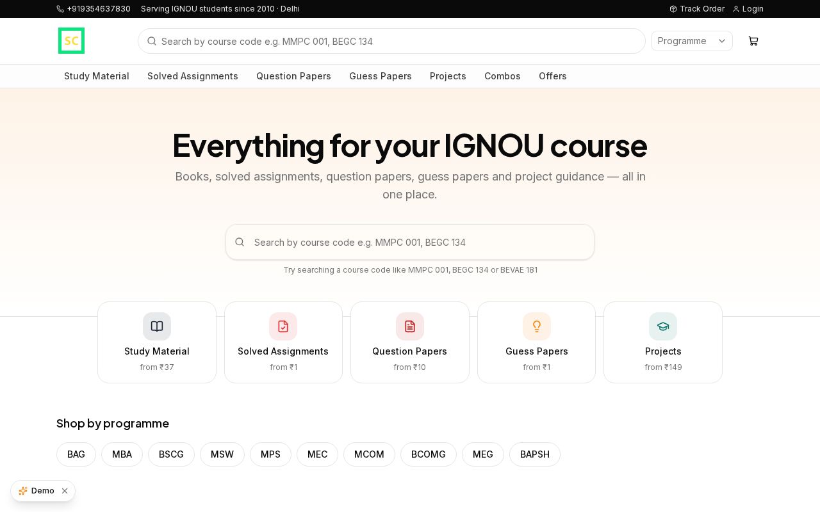Click the Demo badge label

coord(43,491)
